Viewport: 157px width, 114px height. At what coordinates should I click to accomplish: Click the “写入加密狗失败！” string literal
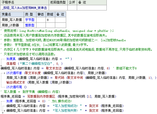pyautogui.click(x=68, y=110)
